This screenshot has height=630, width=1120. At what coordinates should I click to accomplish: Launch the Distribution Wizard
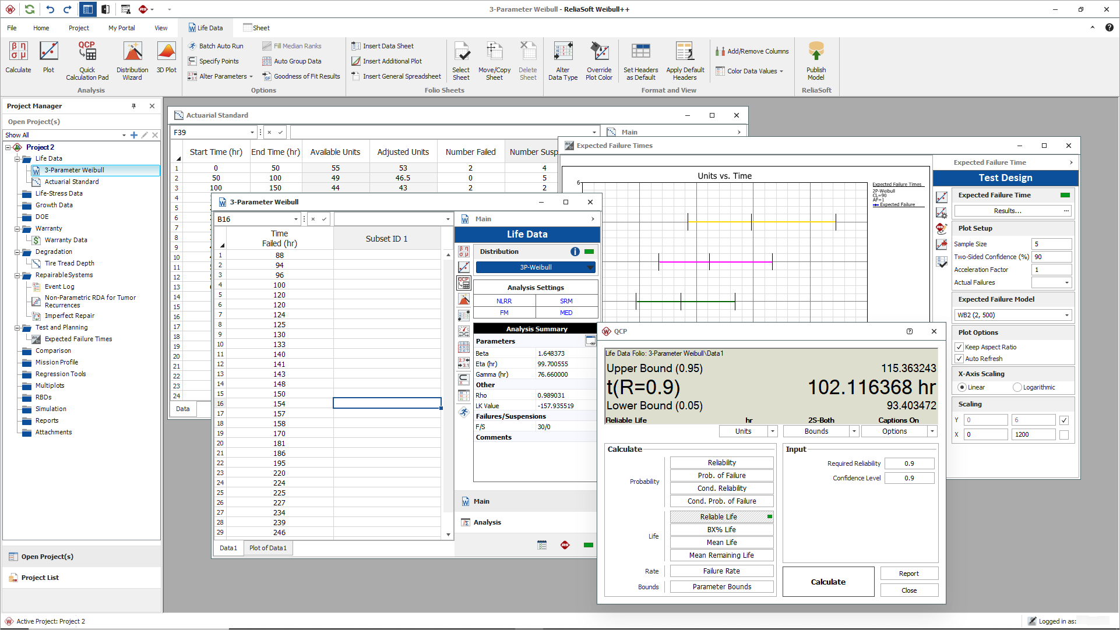click(x=132, y=60)
